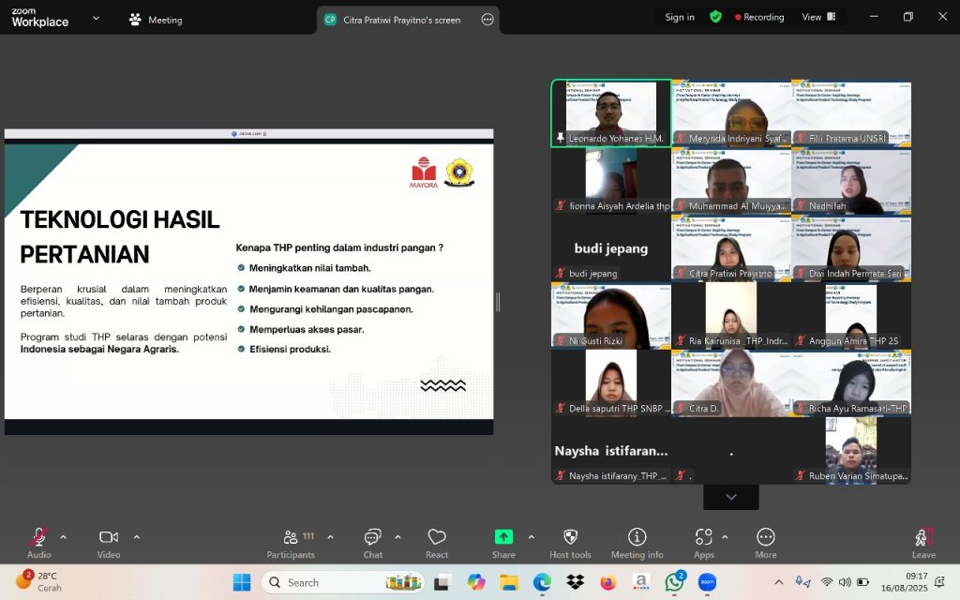Click the divider handle between screen and gallery

pyautogui.click(x=498, y=301)
